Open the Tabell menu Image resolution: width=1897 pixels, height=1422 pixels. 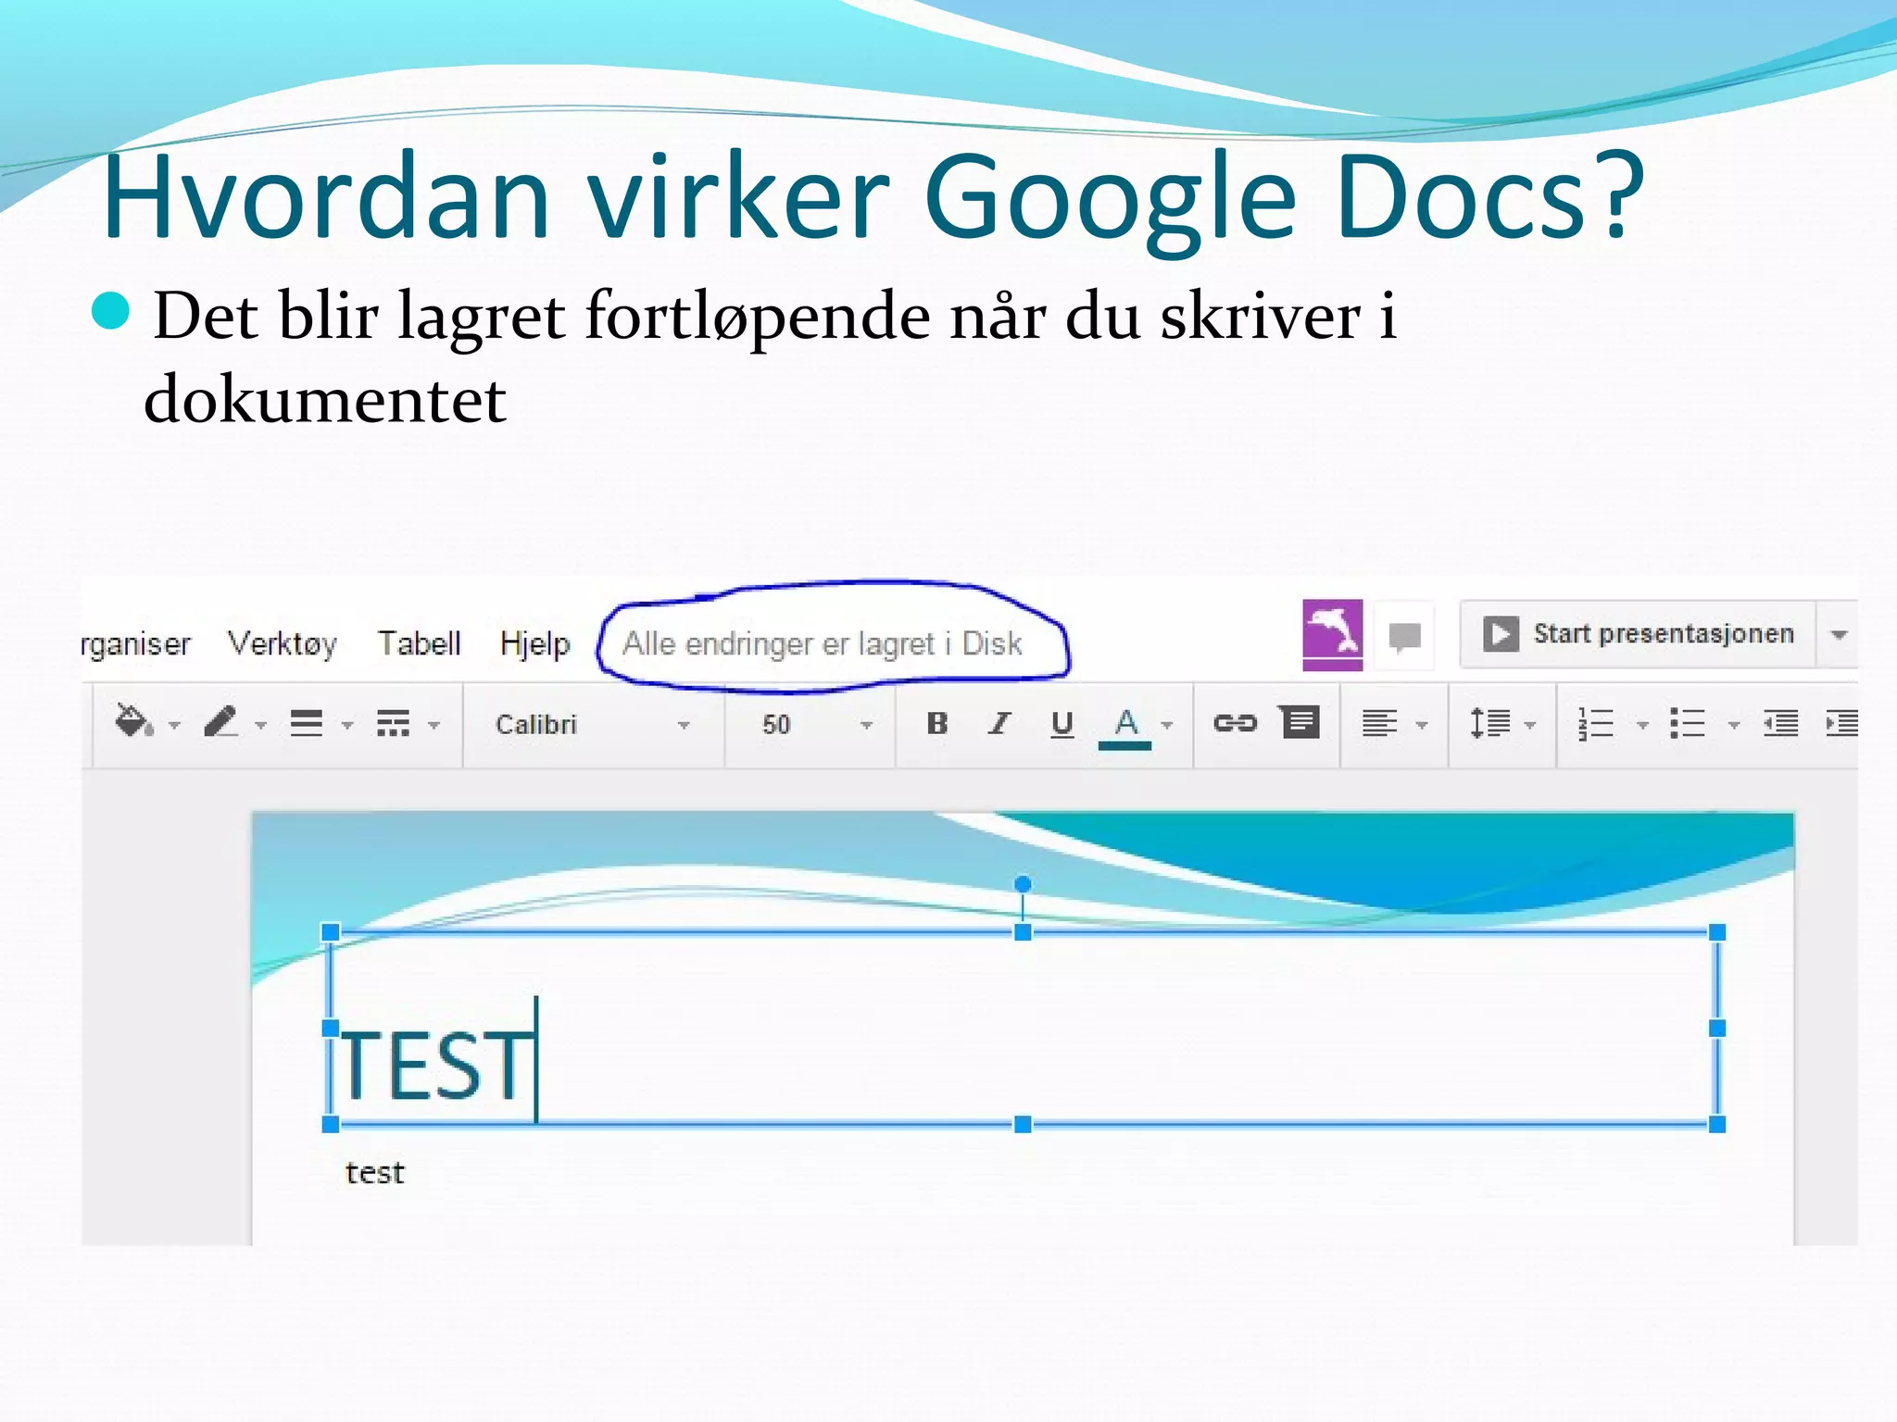(x=419, y=643)
